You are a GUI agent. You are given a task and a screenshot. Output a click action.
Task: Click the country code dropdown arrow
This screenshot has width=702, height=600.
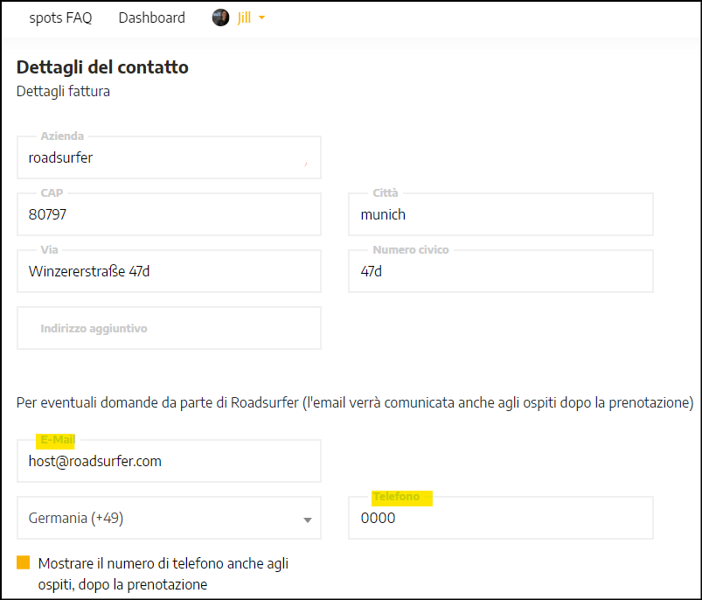(x=307, y=520)
